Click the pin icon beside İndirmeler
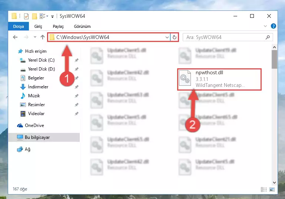This screenshot has width=285, height=199. click(x=76, y=87)
